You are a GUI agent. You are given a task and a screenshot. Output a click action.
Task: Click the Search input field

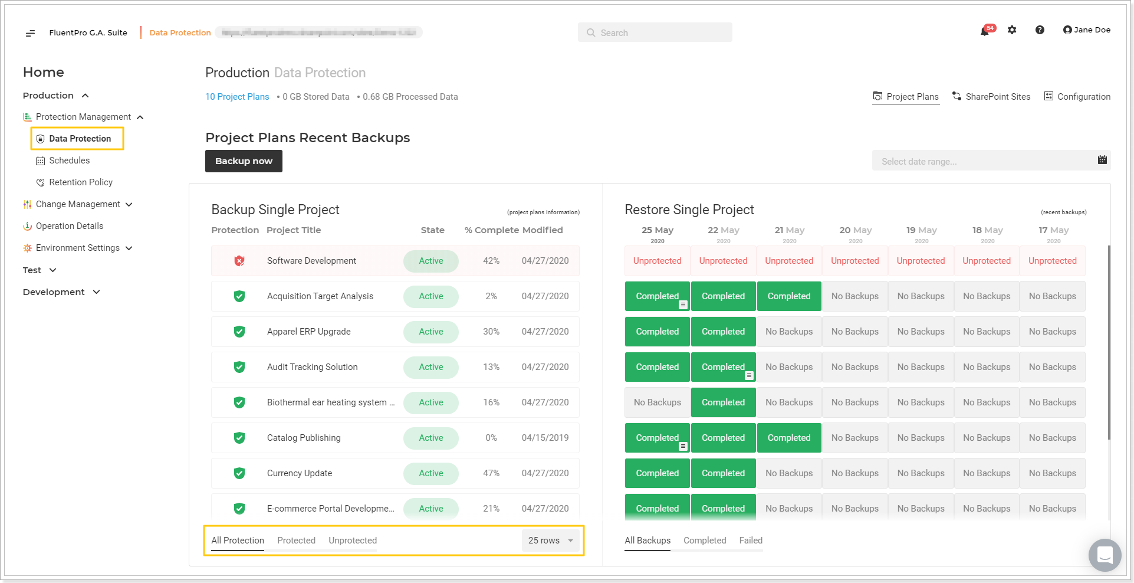click(x=655, y=32)
